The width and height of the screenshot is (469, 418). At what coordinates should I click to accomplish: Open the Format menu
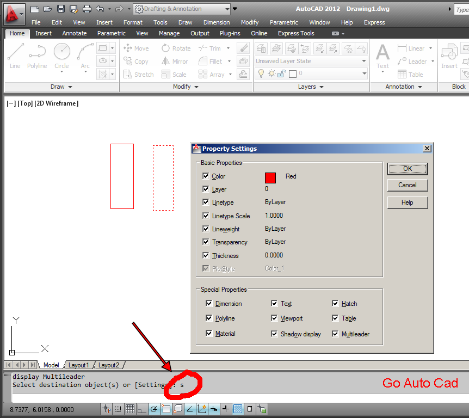coord(133,22)
